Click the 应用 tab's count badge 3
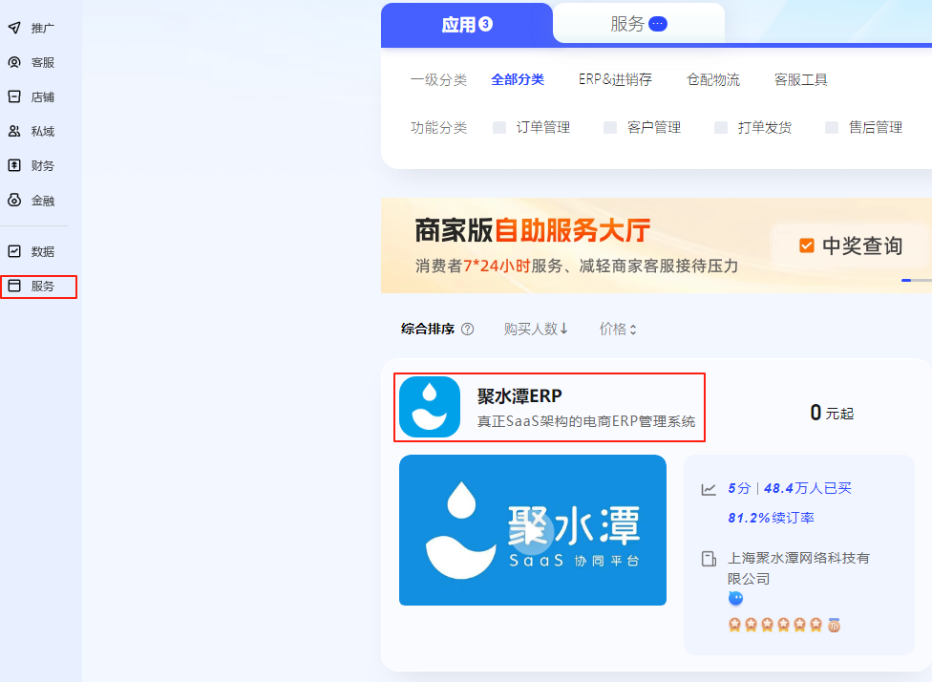 click(x=486, y=25)
